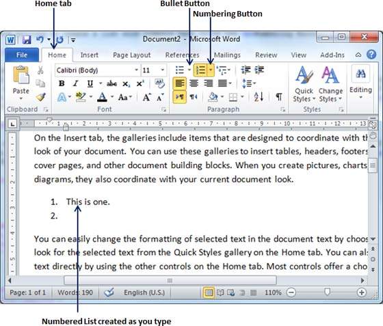Image resolution: width=383 pixels, height=326 pixels.
Task: Click the Paste button
Action: coord(21,83)
